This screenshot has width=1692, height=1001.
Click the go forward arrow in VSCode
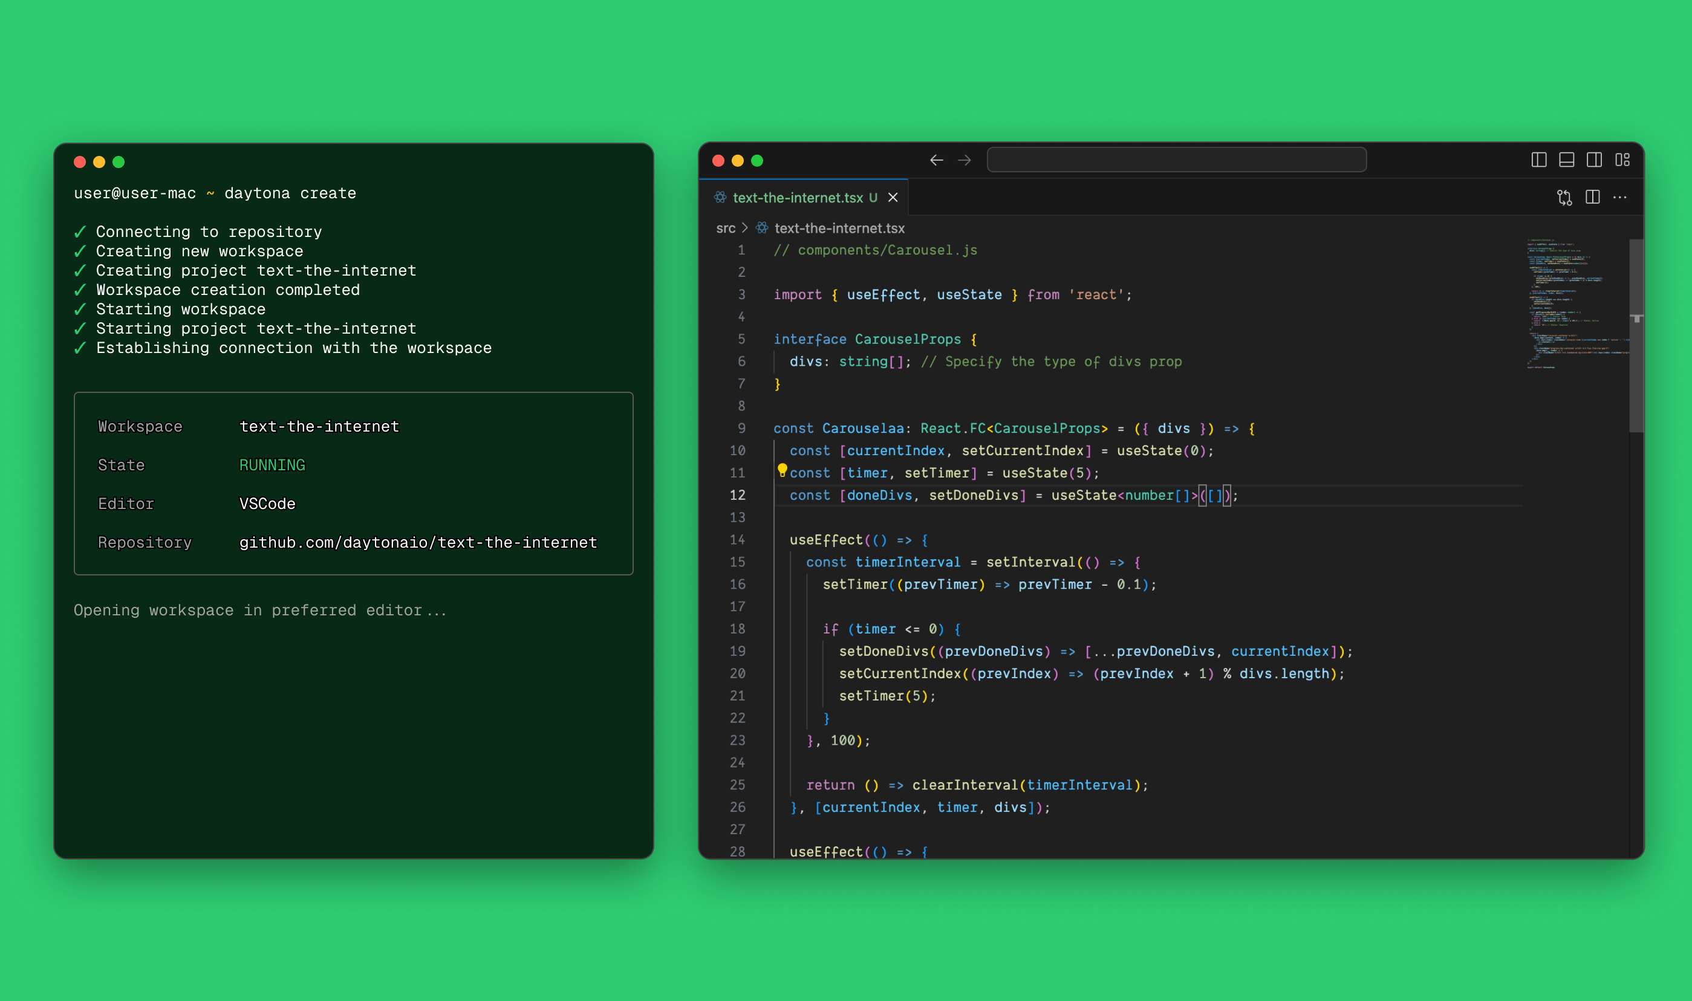[x=964, y=160]
